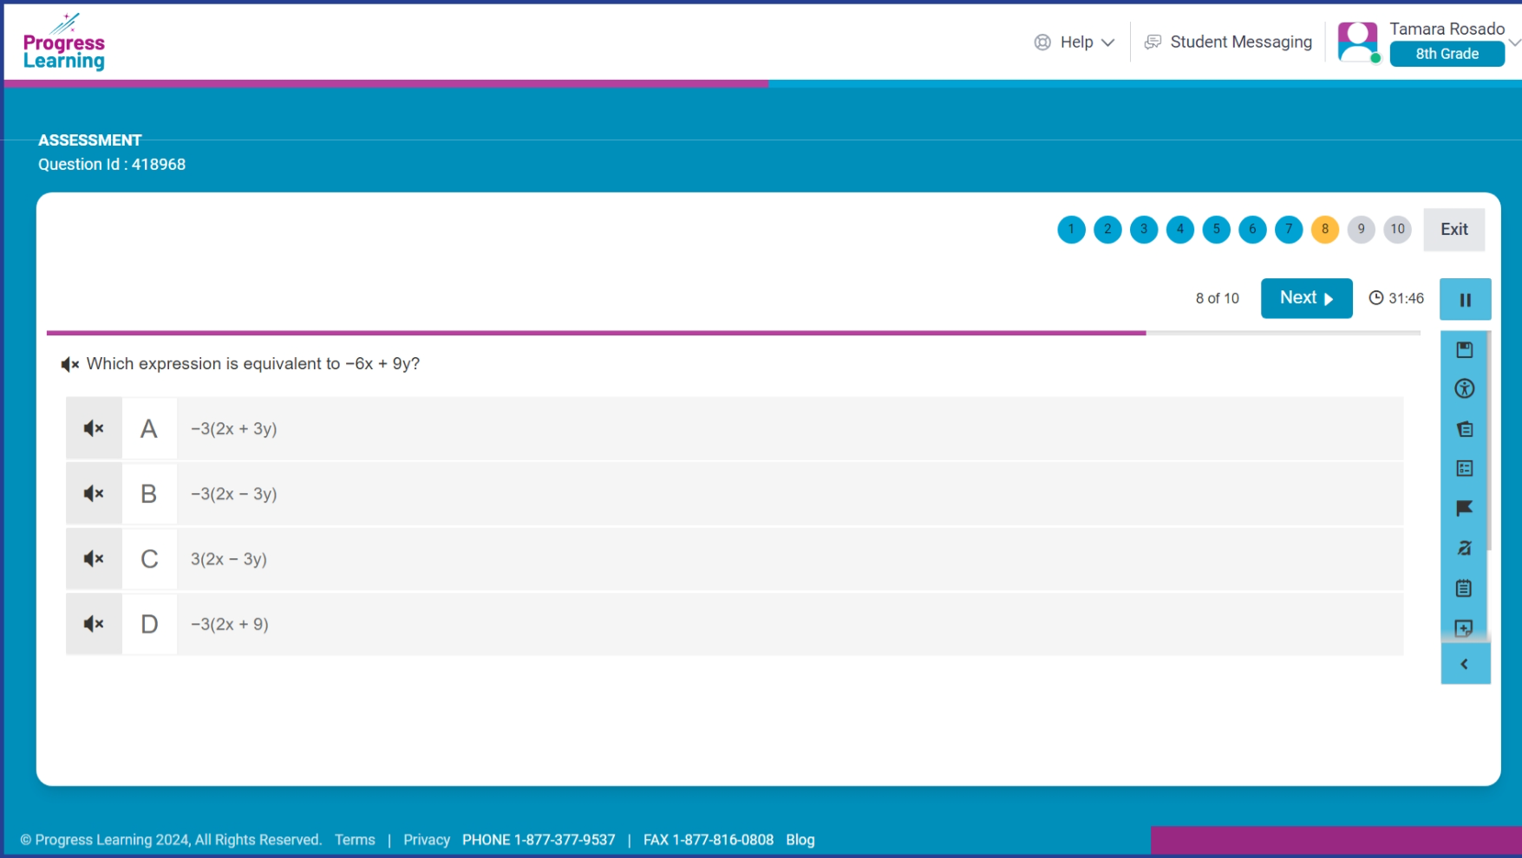Viewport: 1522px width, 858px height.
Task: Click the pause assessment button
Action: (x=1465, y=299)
